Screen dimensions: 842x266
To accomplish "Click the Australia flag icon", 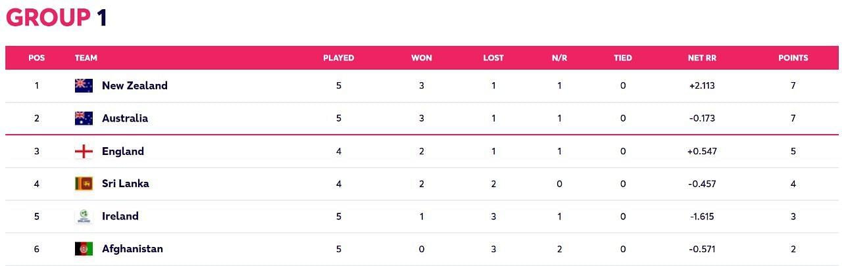I will click(84, 118).
